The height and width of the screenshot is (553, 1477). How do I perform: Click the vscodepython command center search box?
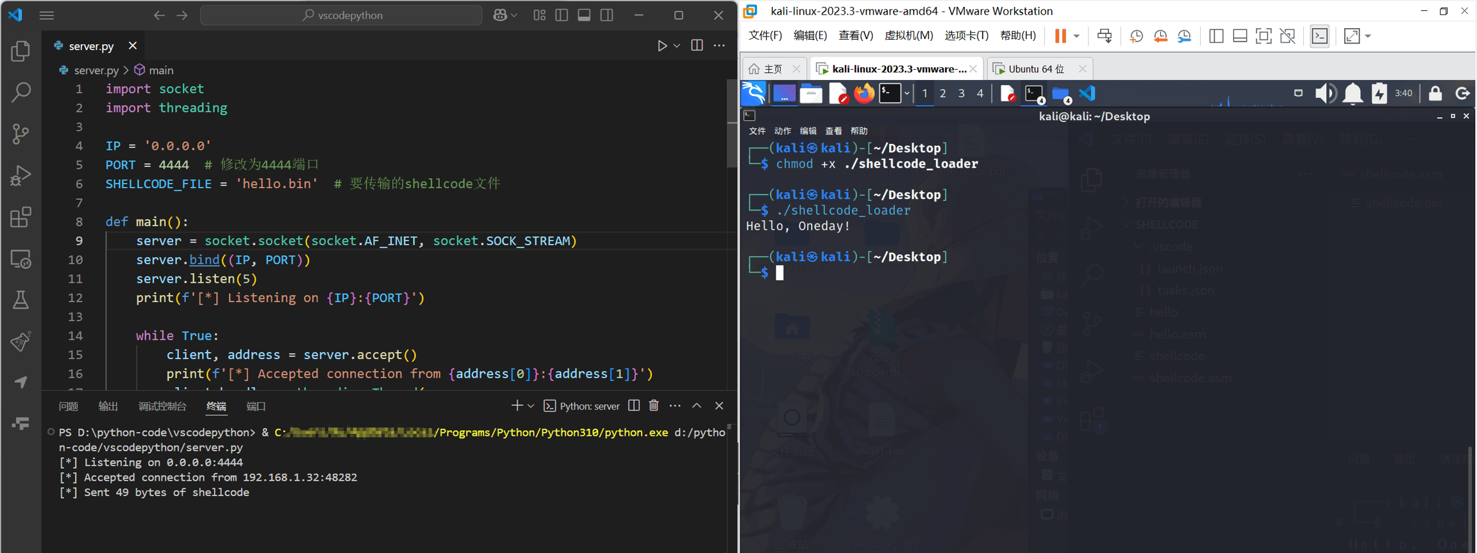point(342,15)
